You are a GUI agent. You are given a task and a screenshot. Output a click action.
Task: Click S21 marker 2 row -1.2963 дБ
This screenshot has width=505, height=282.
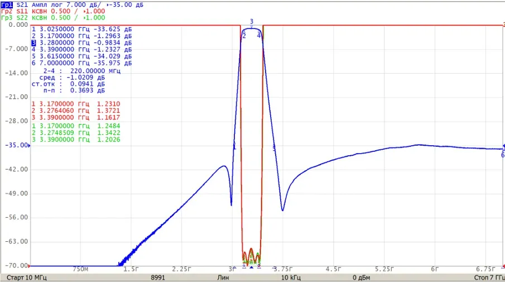click(x=82, y=36)
